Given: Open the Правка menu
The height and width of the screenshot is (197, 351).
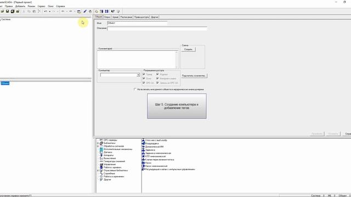Looking at the screenshot, I should 9,6.
